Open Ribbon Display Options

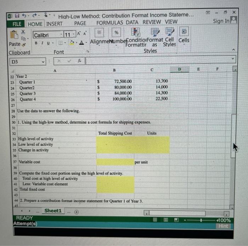click(x=208, y=12)
